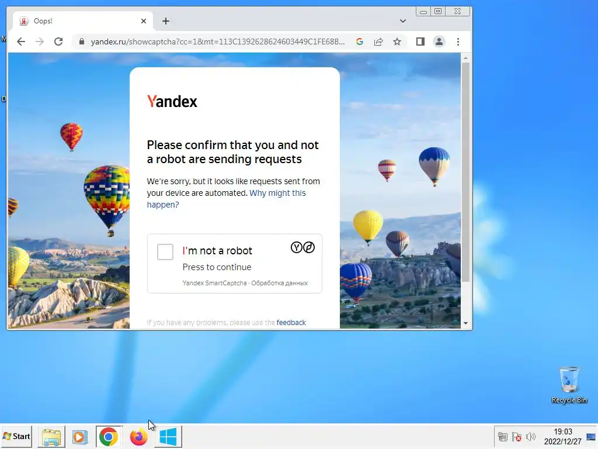This screenshot has width=598, height=449.
Task: Click the SmartCaptcha logo icons
Action: click(303, 247)
